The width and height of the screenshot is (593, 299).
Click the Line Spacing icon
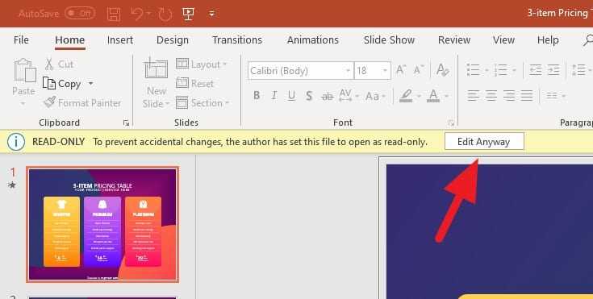(578, 70)
